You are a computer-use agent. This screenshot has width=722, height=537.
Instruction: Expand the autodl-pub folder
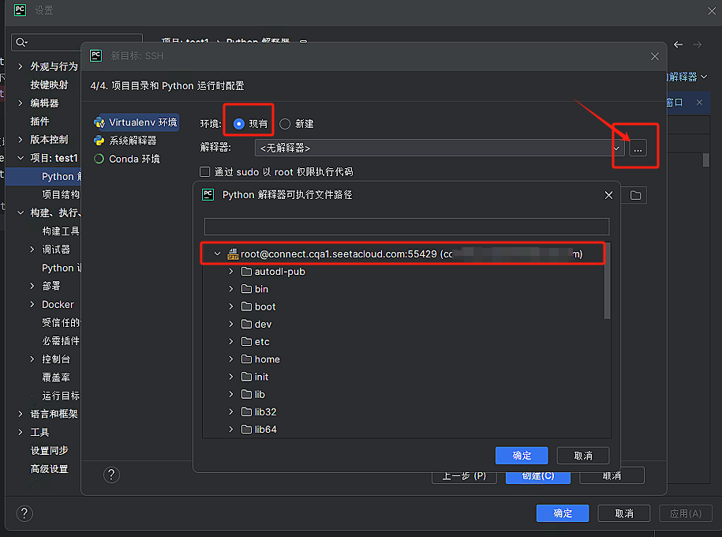coord(231,272)
